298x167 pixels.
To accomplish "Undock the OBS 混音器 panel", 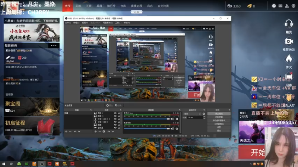I will click(180, 110).
